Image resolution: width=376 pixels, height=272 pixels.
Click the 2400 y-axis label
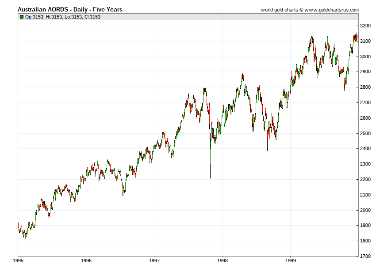pyautogui.click(x=365, y=149)
